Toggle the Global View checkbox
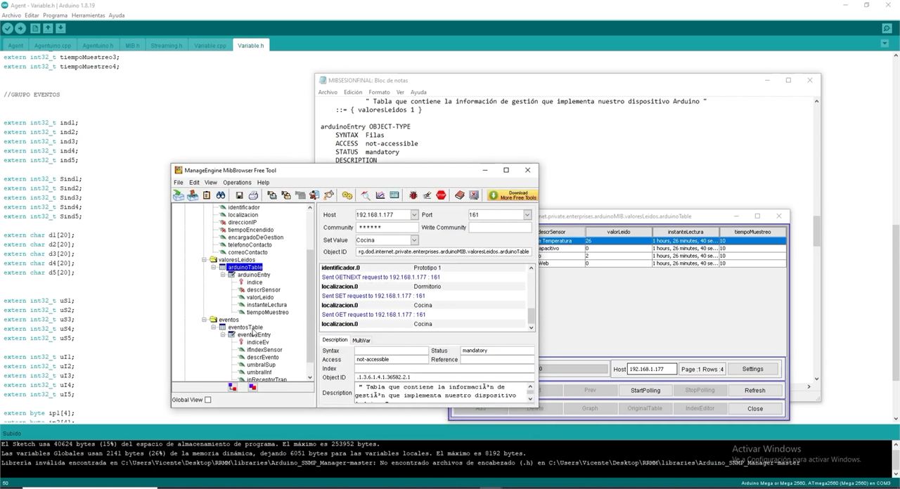The width and height of the screenshot is (900, 489). (207, 400)
